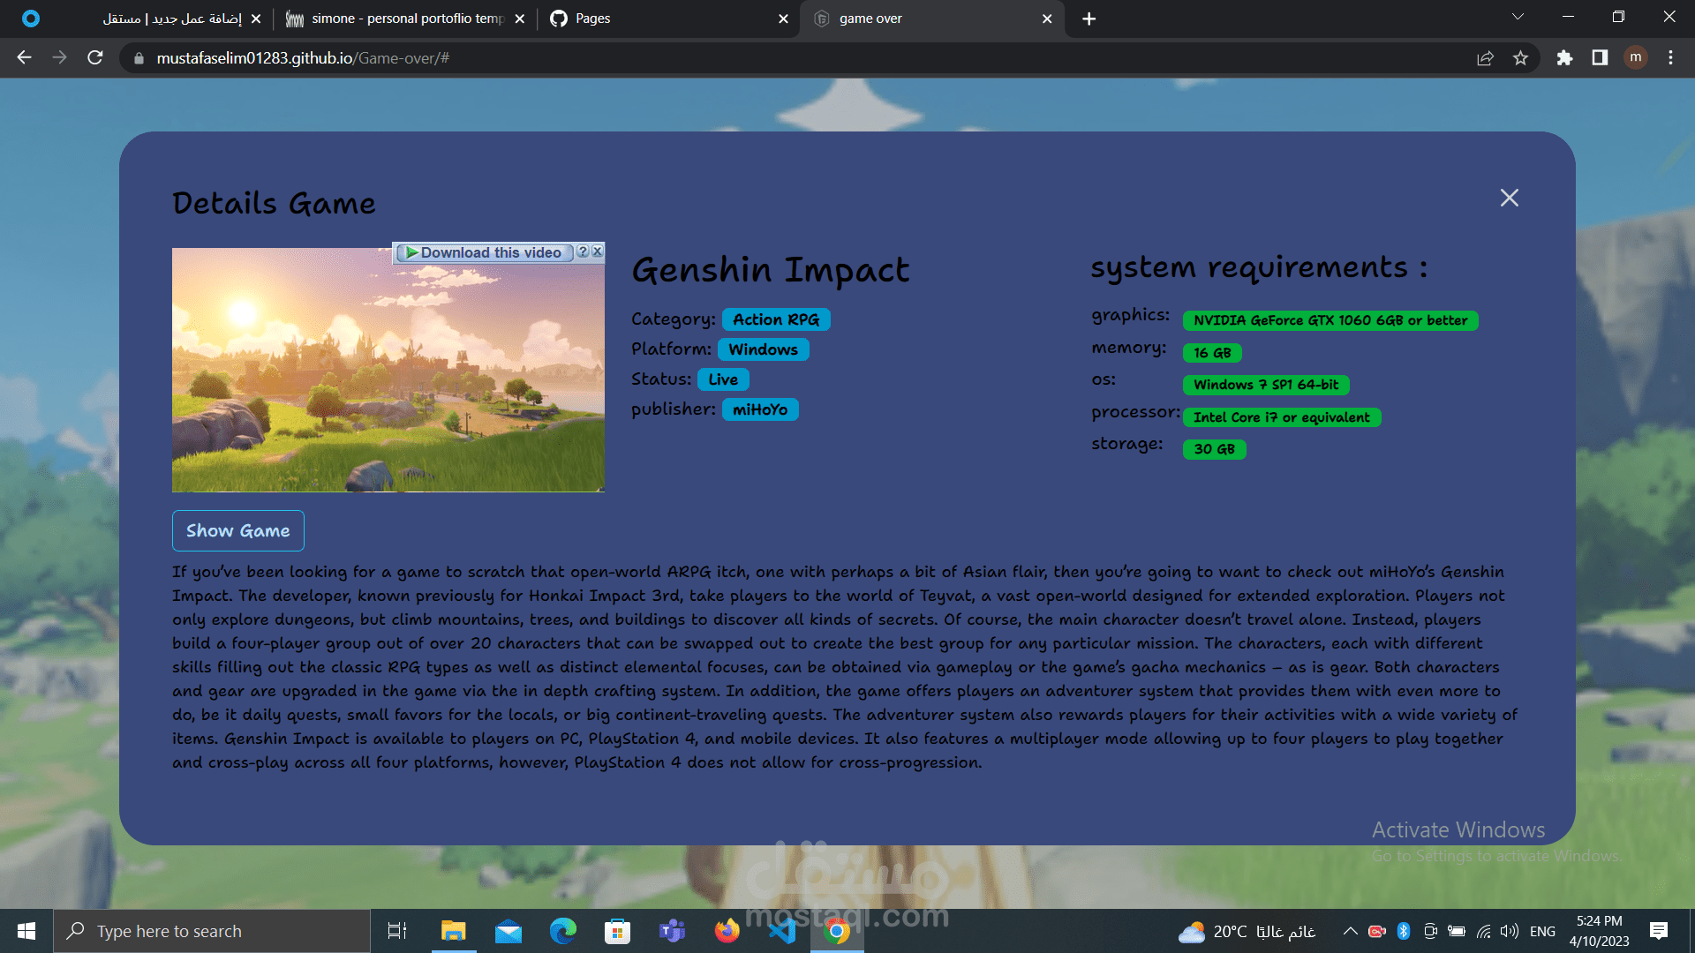Screen dimensions: 1695x953
Task: Switch to the simone portfolio tab
Action: pos(406,19)
